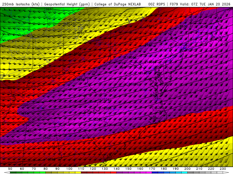Click the 'Valid: 07Z TUE JAN 20 2026' text
This screenshot has height=174, width=233.
pyautogui.click(x=205, y=4)
